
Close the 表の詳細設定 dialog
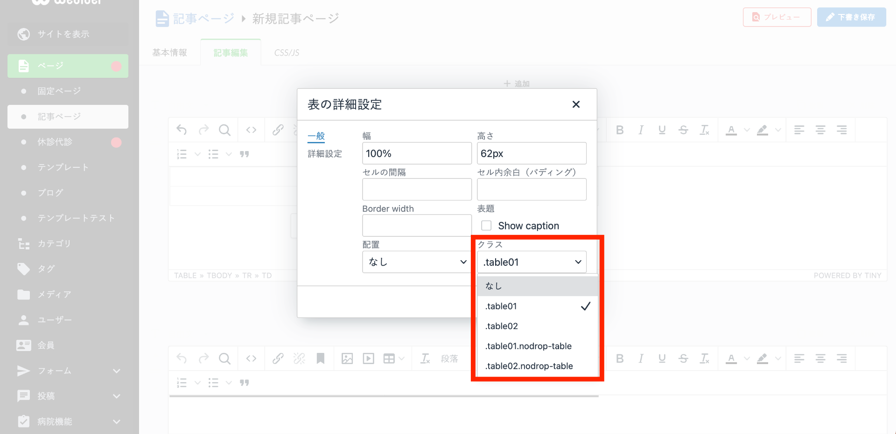(x=576, y=104)
